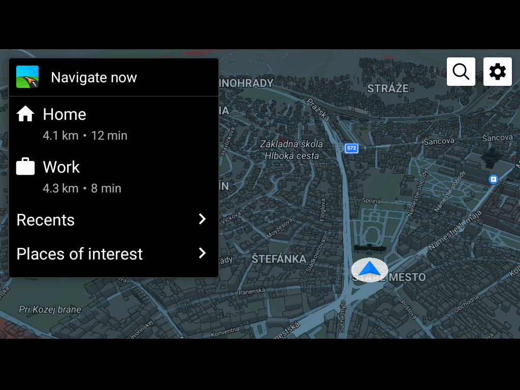
Task: Open Places of interest menu entry
Action: click(114, 254)
